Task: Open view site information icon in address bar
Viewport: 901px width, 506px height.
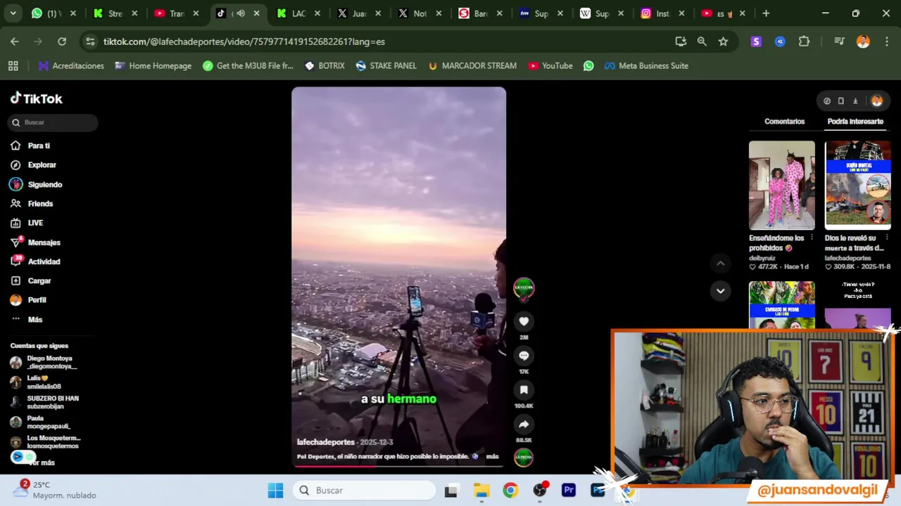Action: point(90,41)
